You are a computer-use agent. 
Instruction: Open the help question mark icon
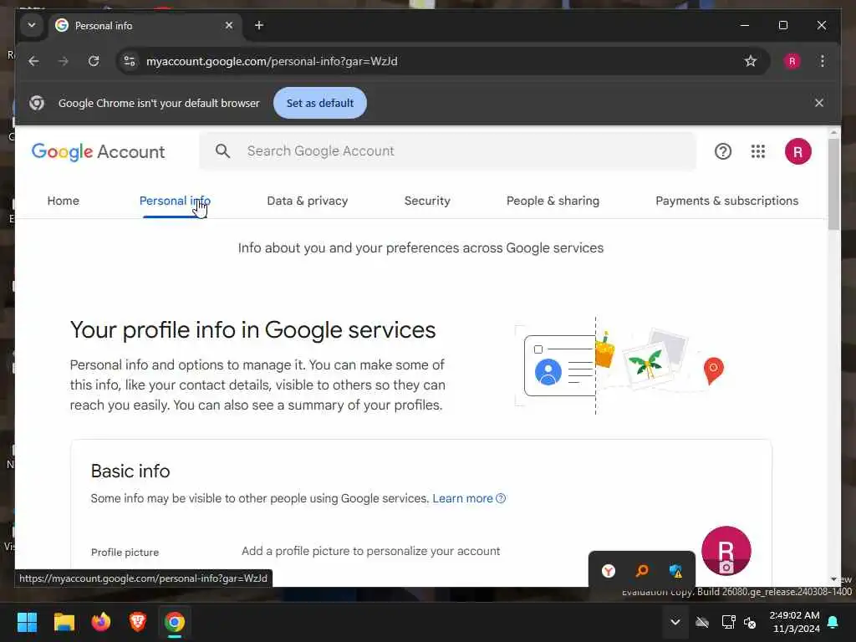(x=723, y=151)
